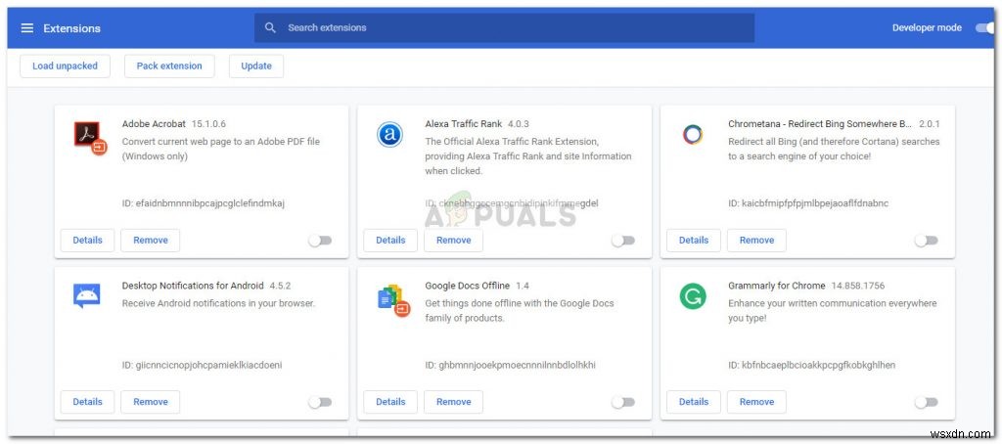The width and height of the screenshot is (1002, 444).
Task: Click the Chrometana ID kaicbfmipfpfpjmlbpejaoaflfdnabnc
Action: pyautogui.click(x=808, y=203)
